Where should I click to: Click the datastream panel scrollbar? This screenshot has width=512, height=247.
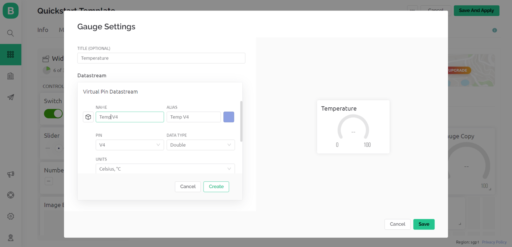pyautogui.click(x=241, y=121)
